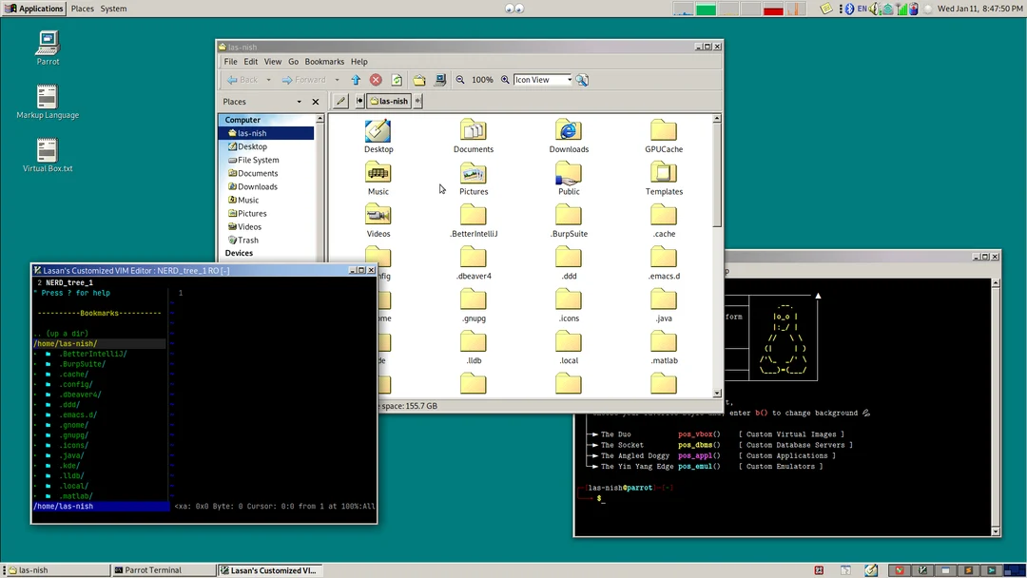The height and width of the screenshot is (578, 1027).
Task: Click the network signal icon in the tray
Action: [x=903, y=9]
